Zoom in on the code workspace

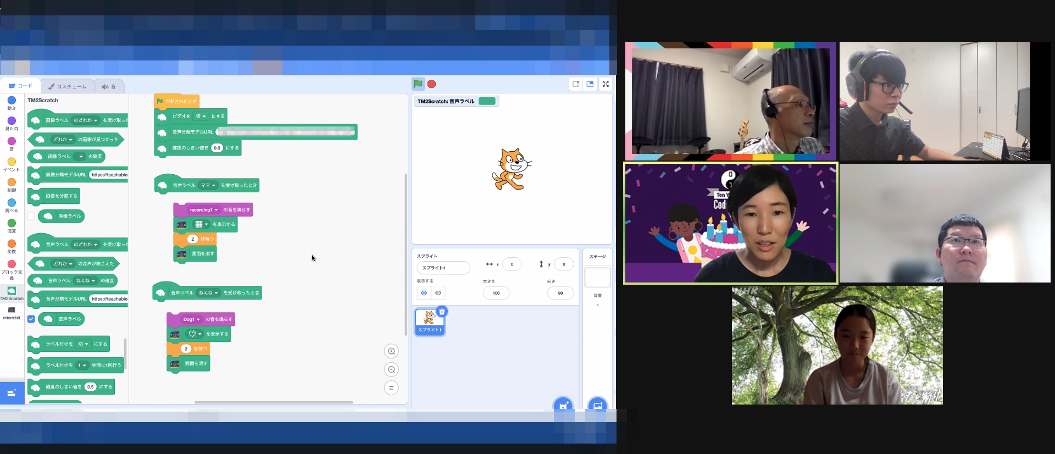[391, 351]
